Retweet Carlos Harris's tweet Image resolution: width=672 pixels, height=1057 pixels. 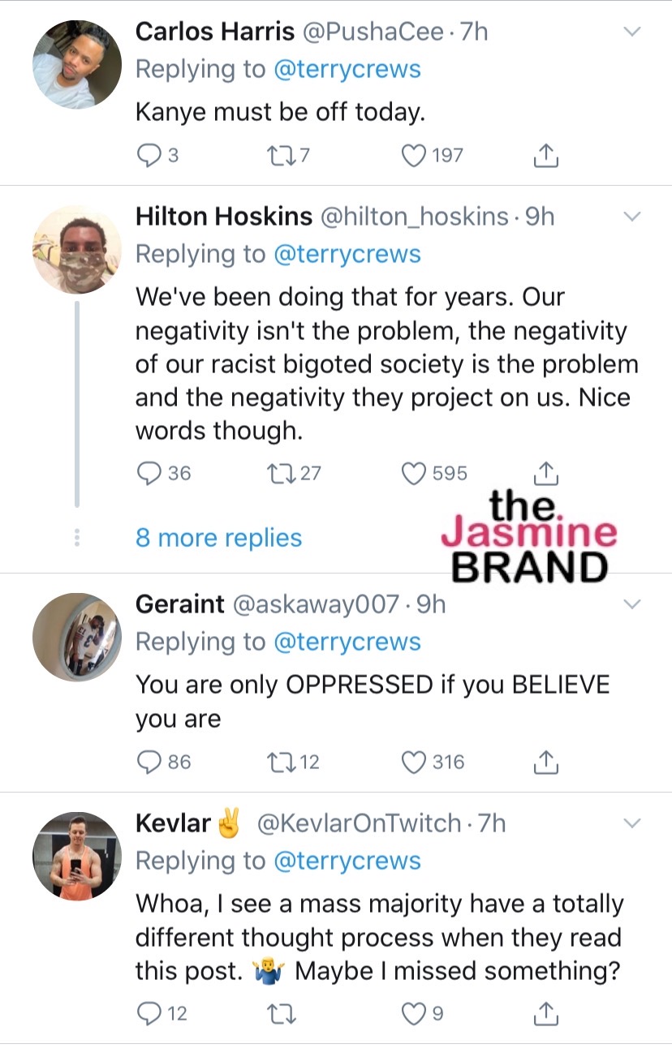(277, 155)
